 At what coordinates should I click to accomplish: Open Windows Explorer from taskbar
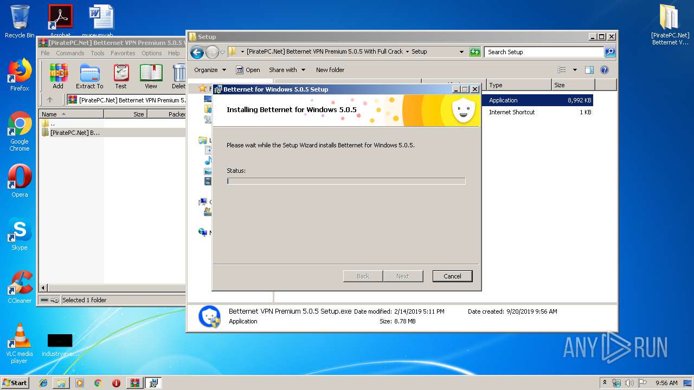pos(61,383)
